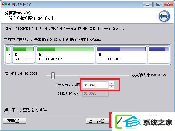Open help with 帮助(H) button
This screenshot has width=175, height=131.
pos(15,121)
